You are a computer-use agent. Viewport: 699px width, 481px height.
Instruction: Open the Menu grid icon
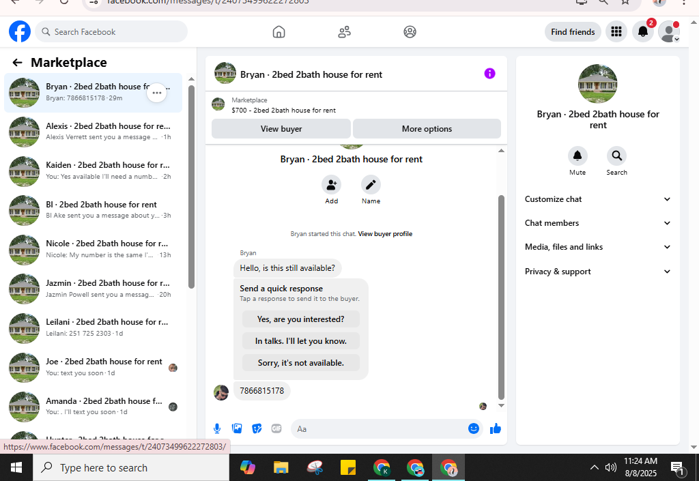coord(616,31)
